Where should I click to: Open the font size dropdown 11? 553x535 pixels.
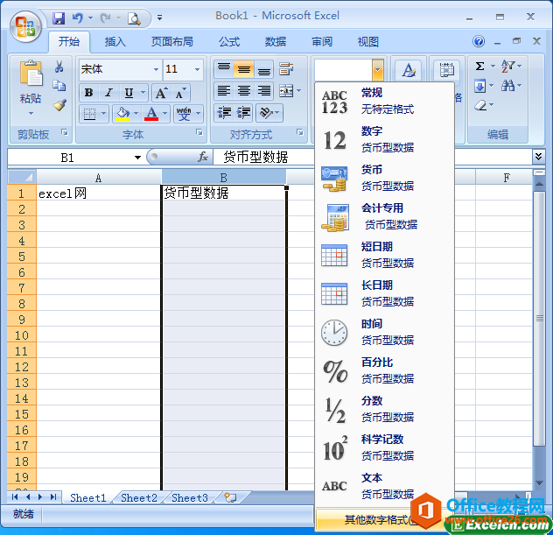click(197, 69)
